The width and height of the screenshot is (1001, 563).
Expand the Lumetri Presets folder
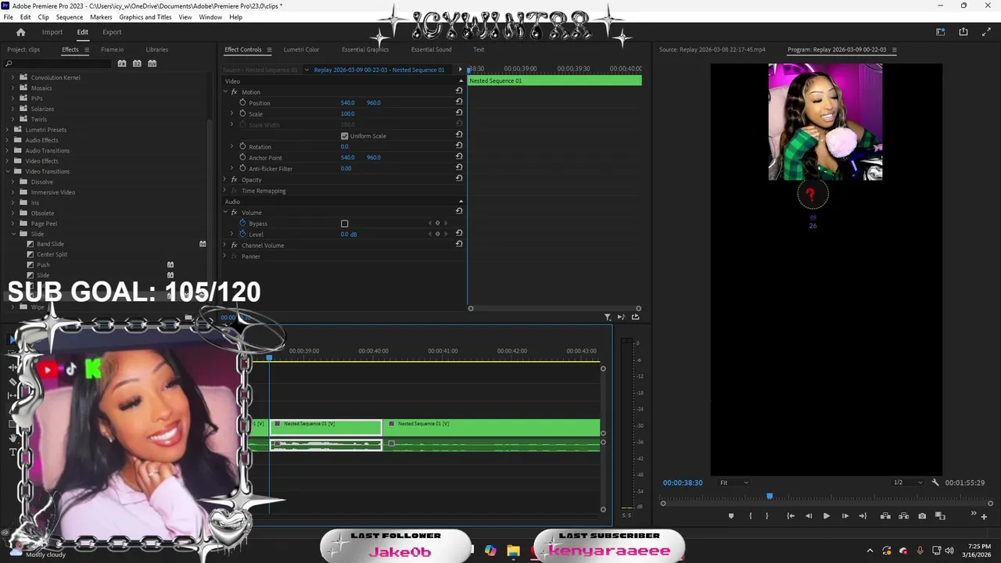point(8,130)
